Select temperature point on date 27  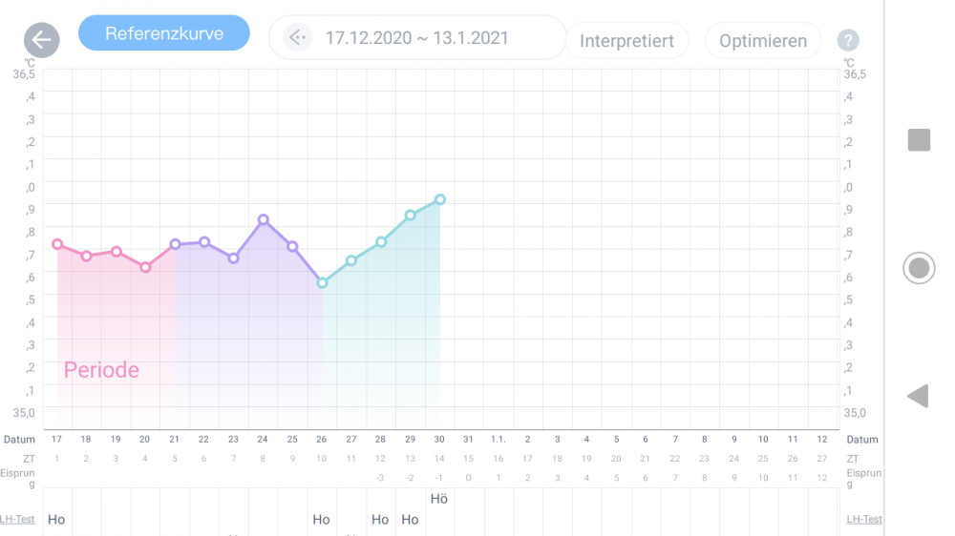click(351, 260)
